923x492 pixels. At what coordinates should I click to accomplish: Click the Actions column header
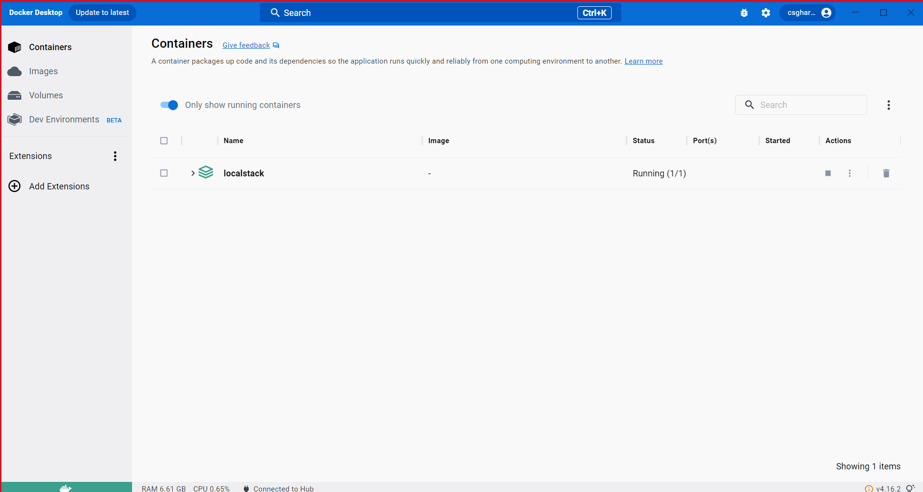tap(838, 141)
